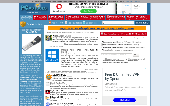This screenshot has width=170, height=106.
Task: Click in the site search field
Action: [118, 23]
